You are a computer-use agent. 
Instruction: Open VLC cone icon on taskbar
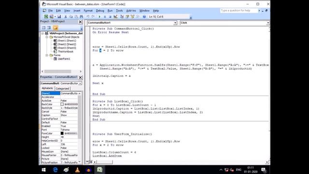pyautogui.click(x=77, y=170)
